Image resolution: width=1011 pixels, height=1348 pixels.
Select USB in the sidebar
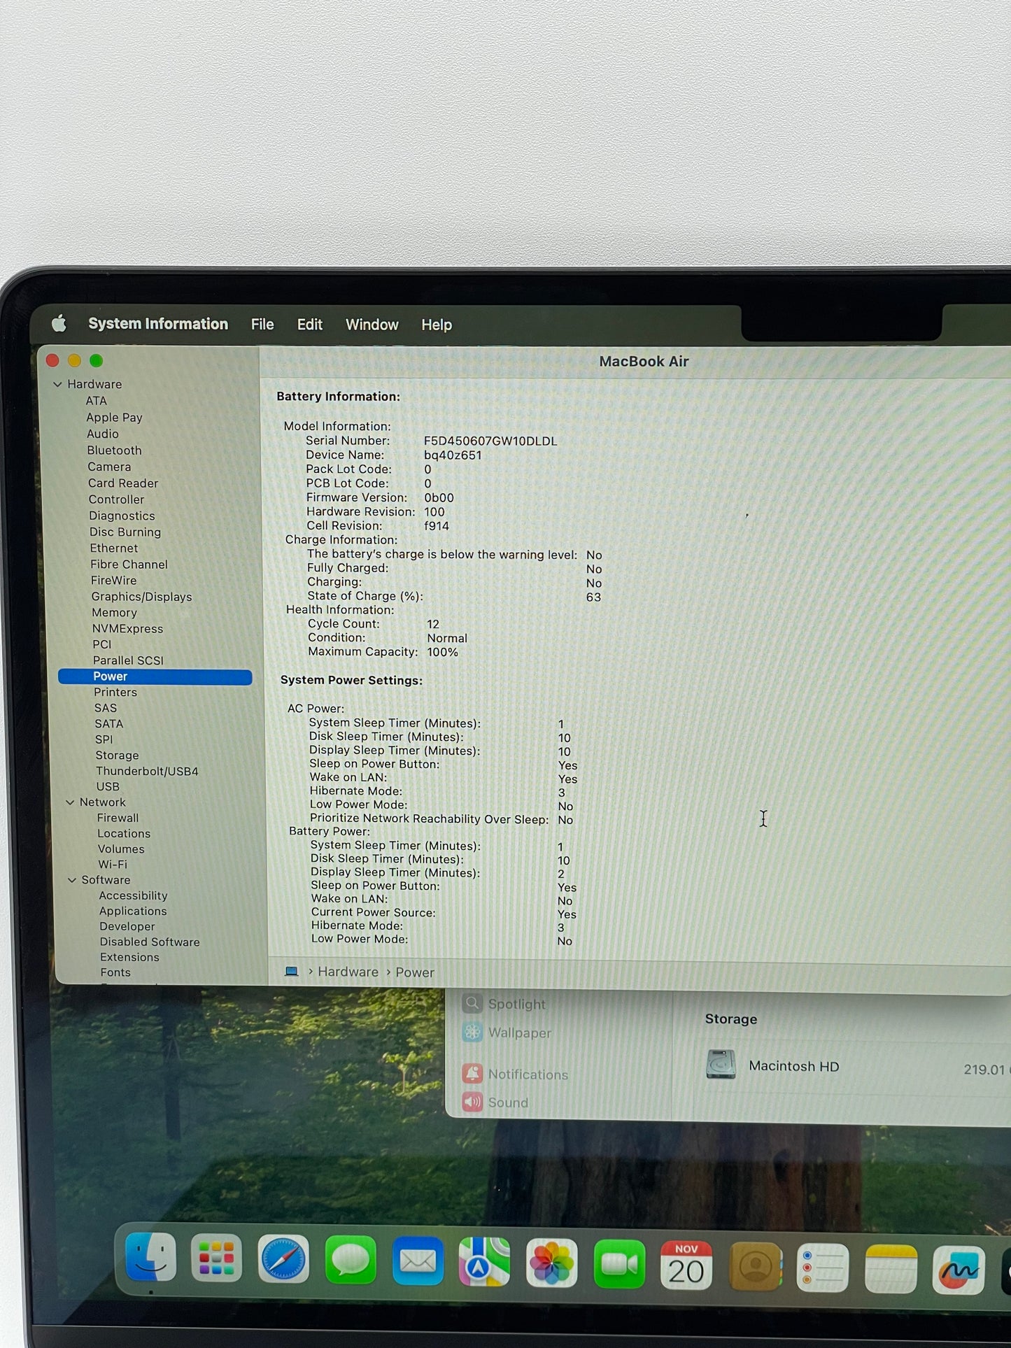pyautogui.click(x=108, y=787)
